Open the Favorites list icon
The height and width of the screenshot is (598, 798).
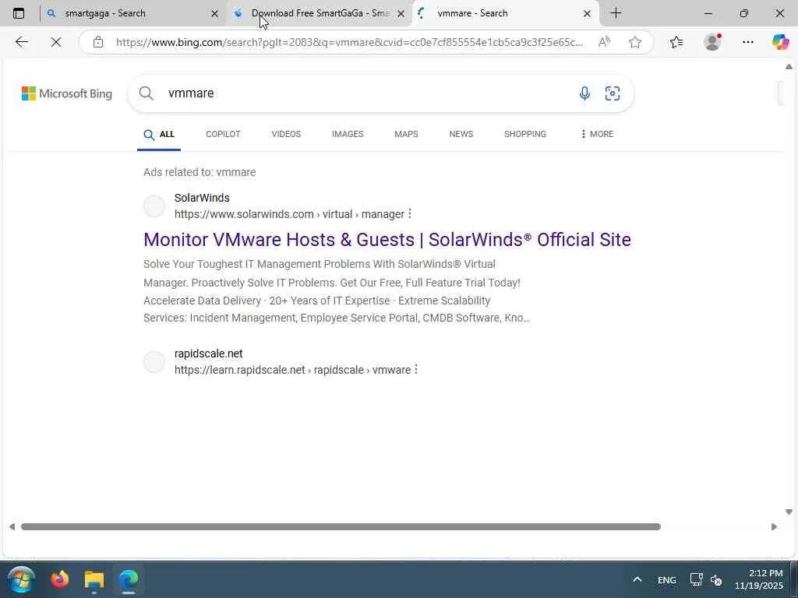[x=676, y=42]
